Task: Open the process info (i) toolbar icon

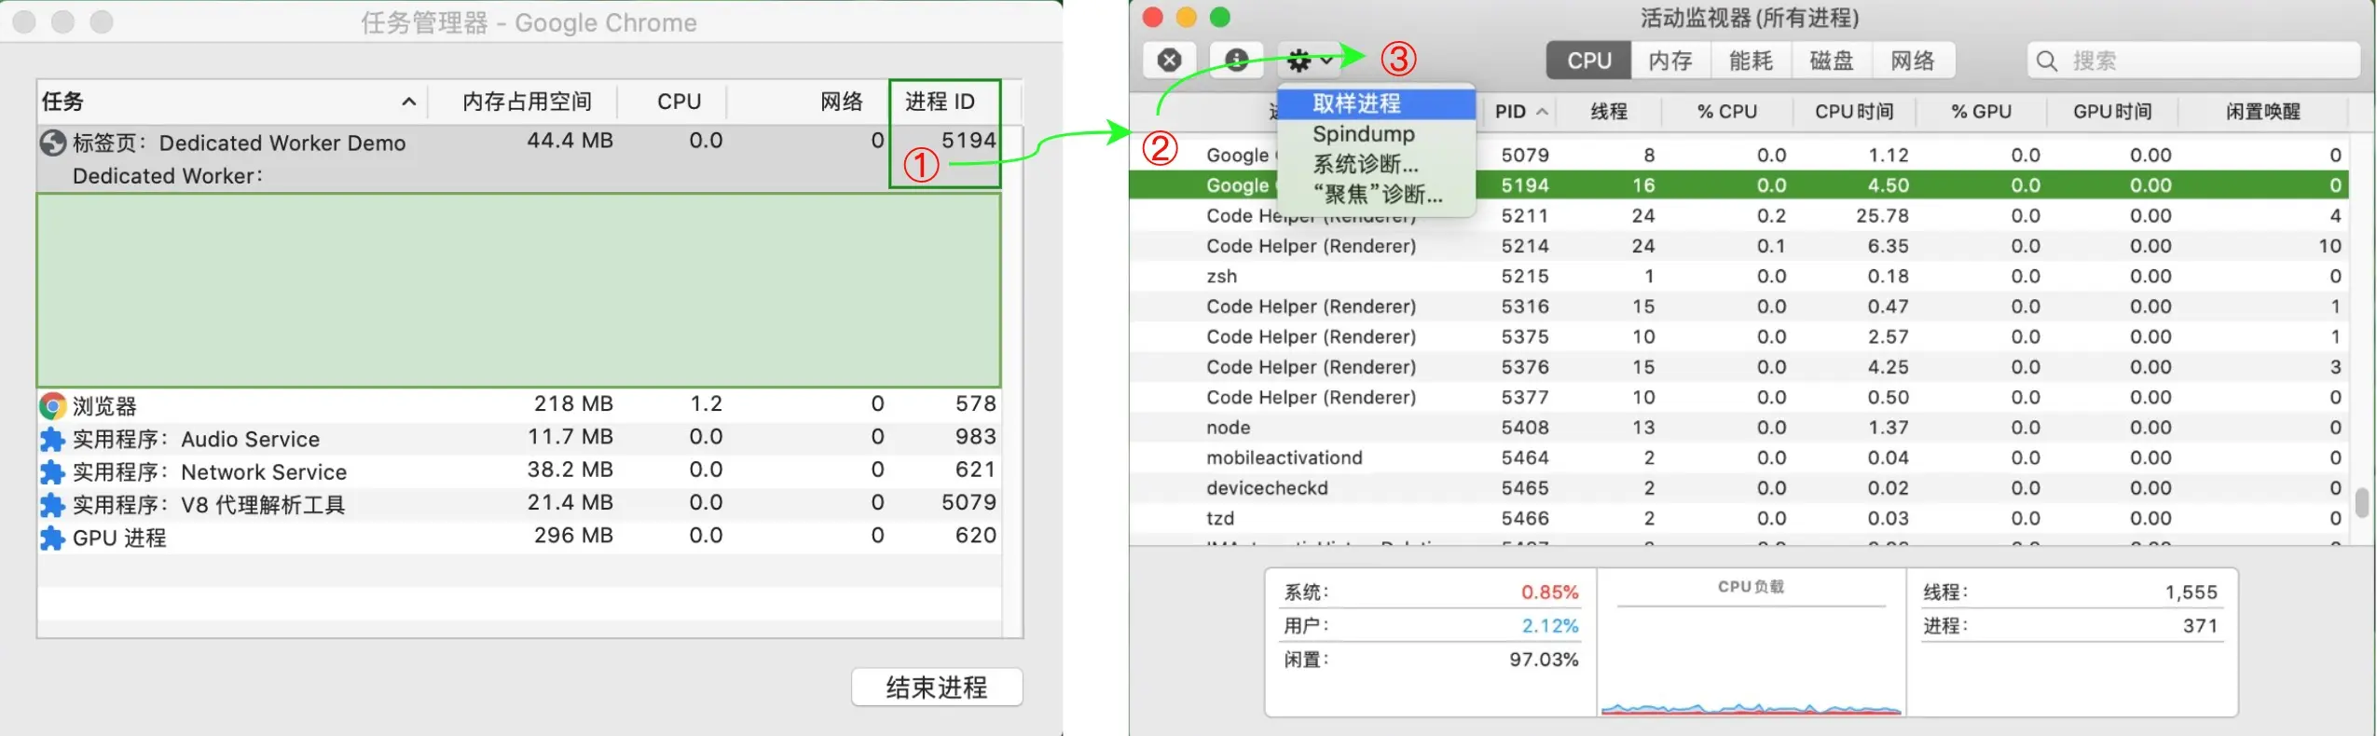Action: (x=1236, y=61)
